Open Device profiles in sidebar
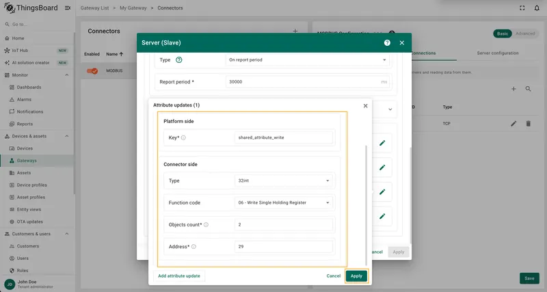The image size is (547, 292). pos(37,185)
